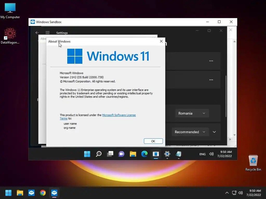Screen dimensions: 266x199
Task: Launch Microsoft Edge in sandbox taskbar
Action: (144, 154)
